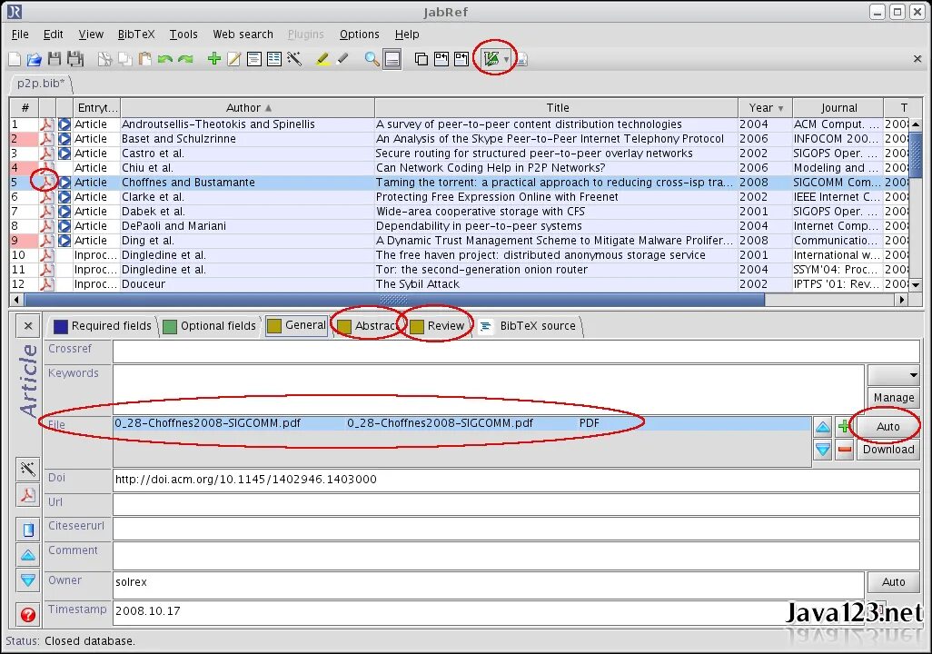Open the keywords dropdown above Manage
932x654 pixels.
click(x=893, y=374)
